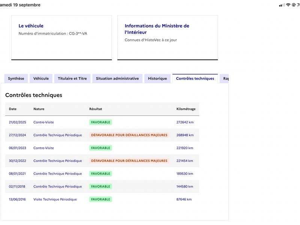Click the Kilométrage column header
300x225 pixels.
(x=186, y=109)
